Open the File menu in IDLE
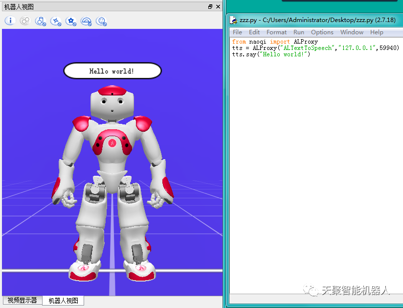403x308 pixels. [237, 32]
